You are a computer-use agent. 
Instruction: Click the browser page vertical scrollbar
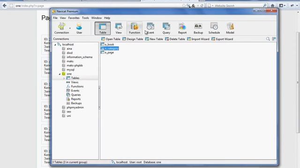point(298,82)
